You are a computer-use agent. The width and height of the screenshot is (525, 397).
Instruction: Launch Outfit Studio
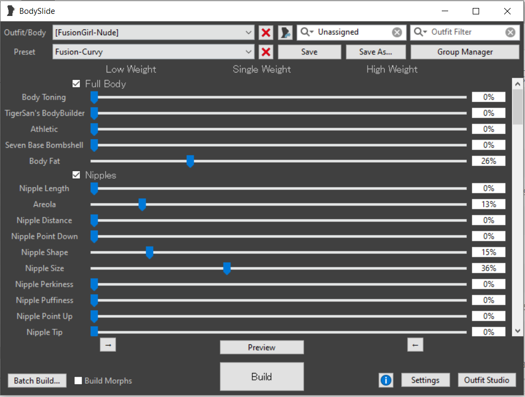click(x=487, y=380)
